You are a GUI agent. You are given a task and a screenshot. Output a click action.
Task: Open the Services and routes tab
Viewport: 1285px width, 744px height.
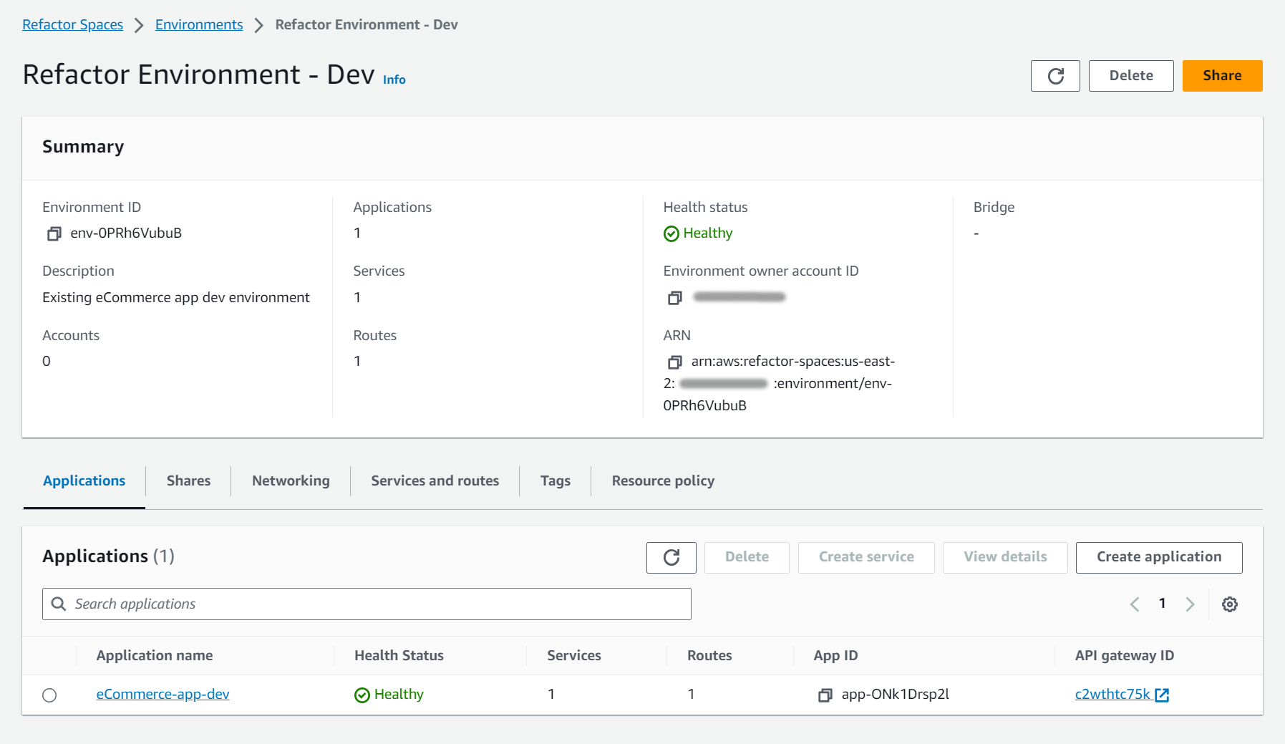tap(434, 480)
